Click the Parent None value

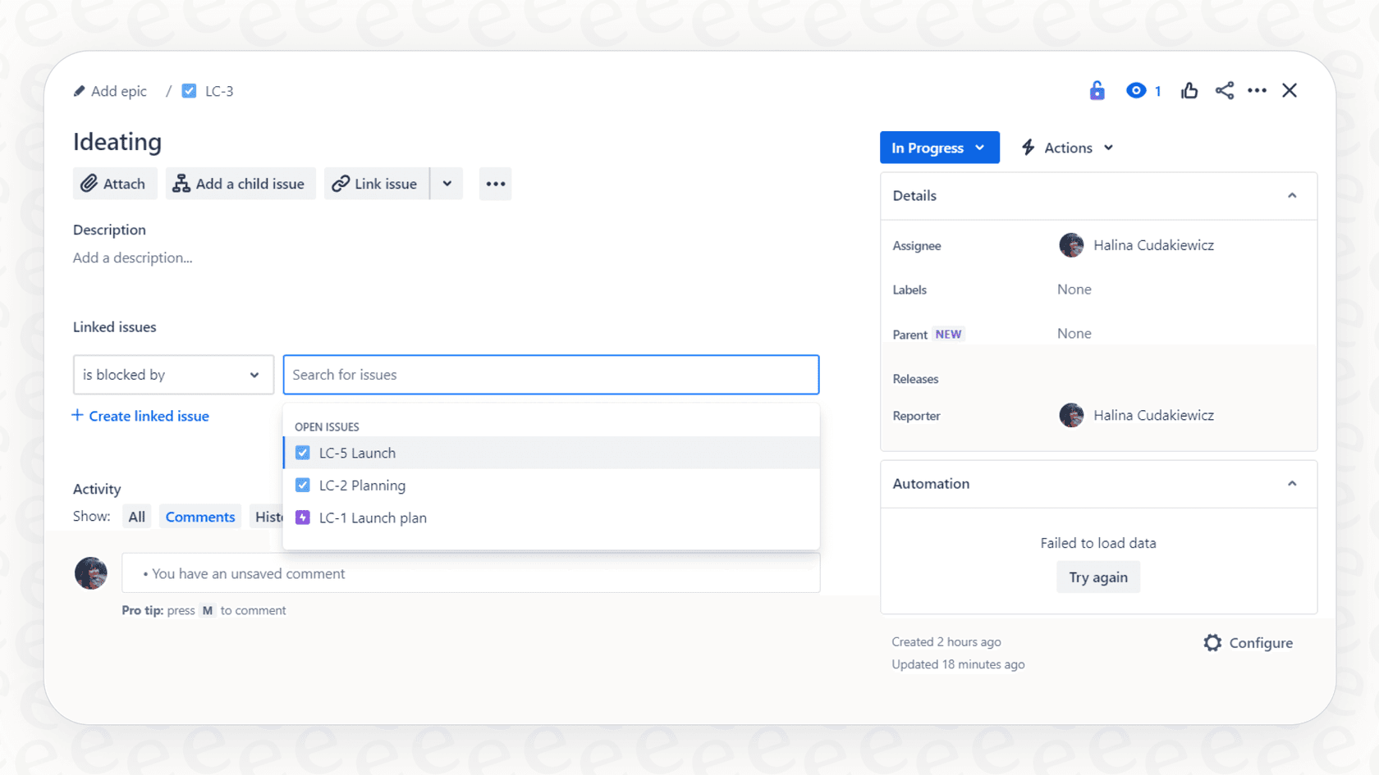[x=1074, y=334]
